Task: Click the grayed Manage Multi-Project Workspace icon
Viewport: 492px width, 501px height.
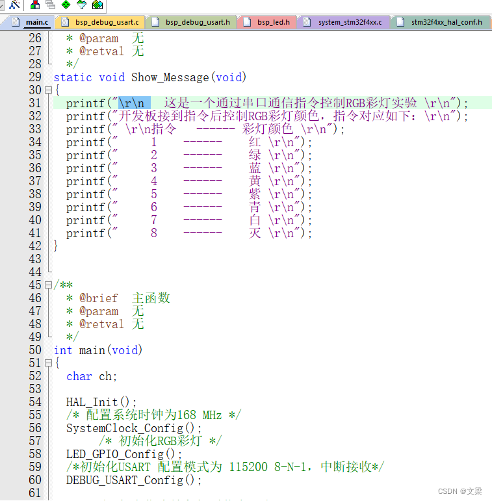Action: [50, 5]
